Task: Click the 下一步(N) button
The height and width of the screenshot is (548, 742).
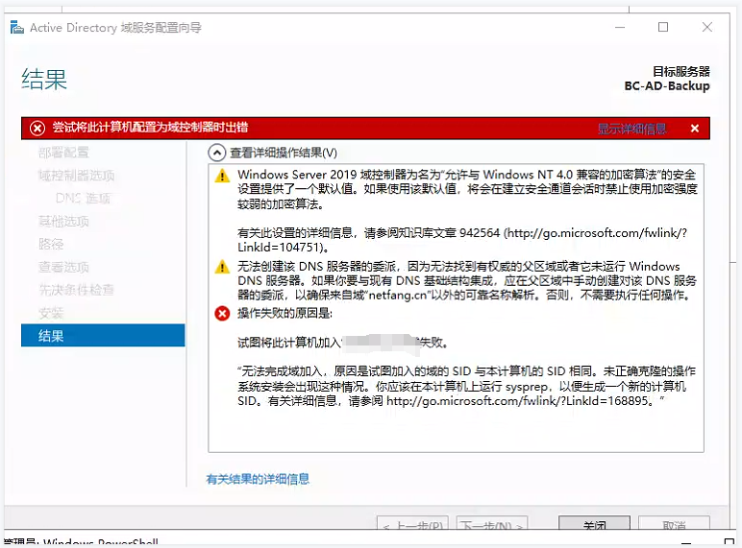Action: click(491, 525)
